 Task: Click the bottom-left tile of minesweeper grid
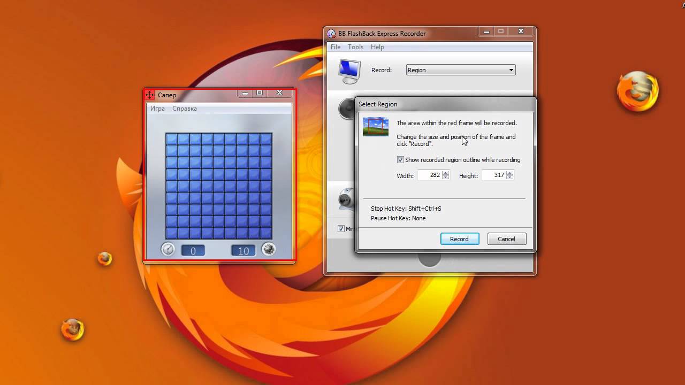172,233
